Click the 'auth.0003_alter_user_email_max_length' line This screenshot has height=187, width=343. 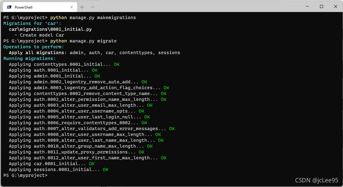coord(80,105)
